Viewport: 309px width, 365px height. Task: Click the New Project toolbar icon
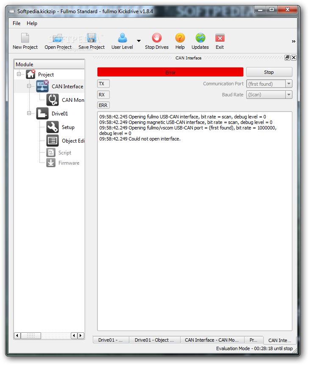[25, 38]
